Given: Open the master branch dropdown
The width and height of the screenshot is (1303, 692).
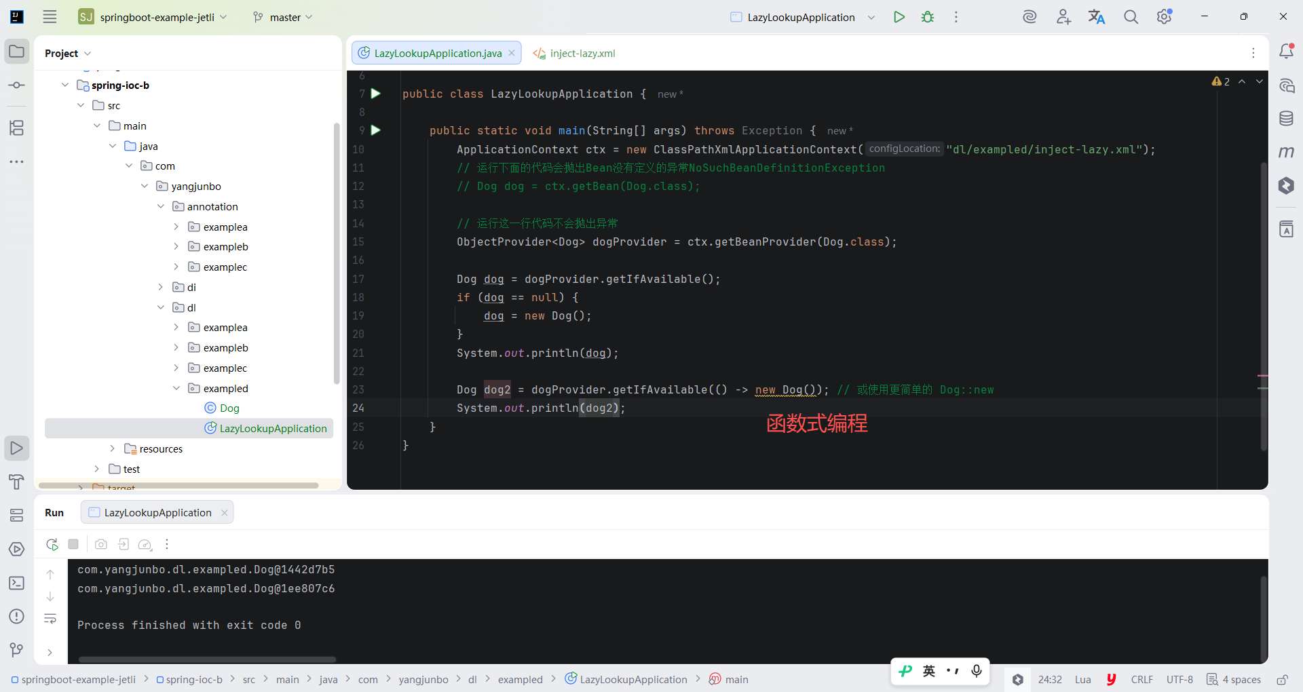Looking at the screenshot, I should tap(283, 17).
